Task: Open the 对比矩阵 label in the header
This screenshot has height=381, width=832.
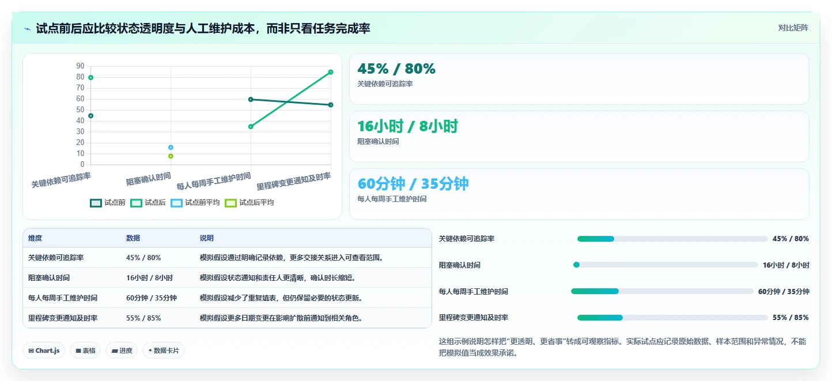Action: 793,28
